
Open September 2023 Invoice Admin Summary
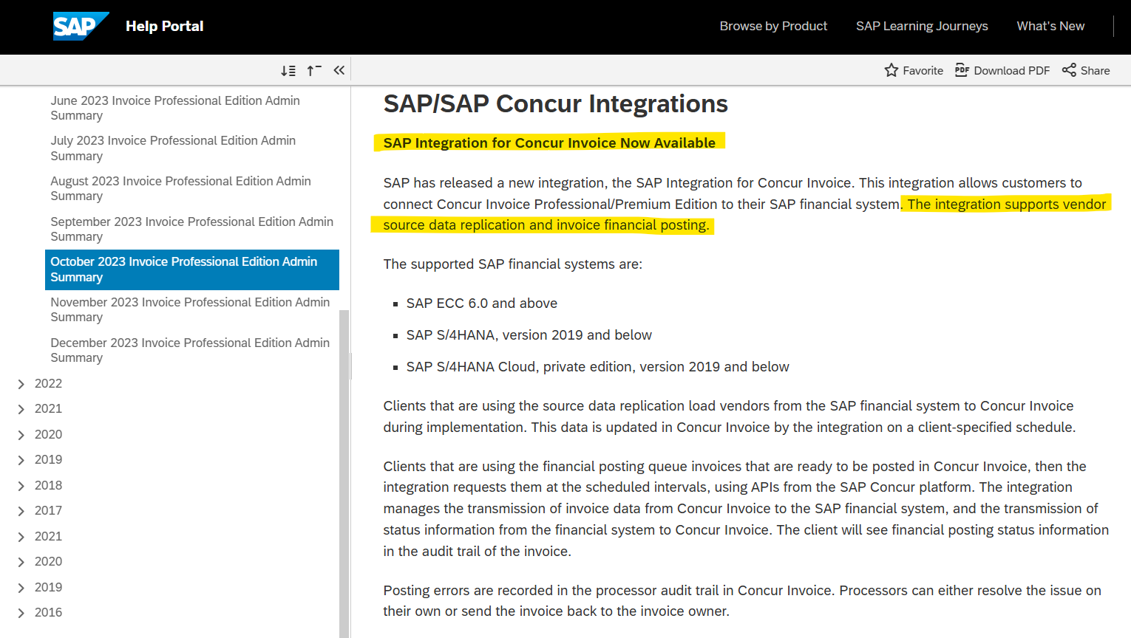(x=192, y=229)
